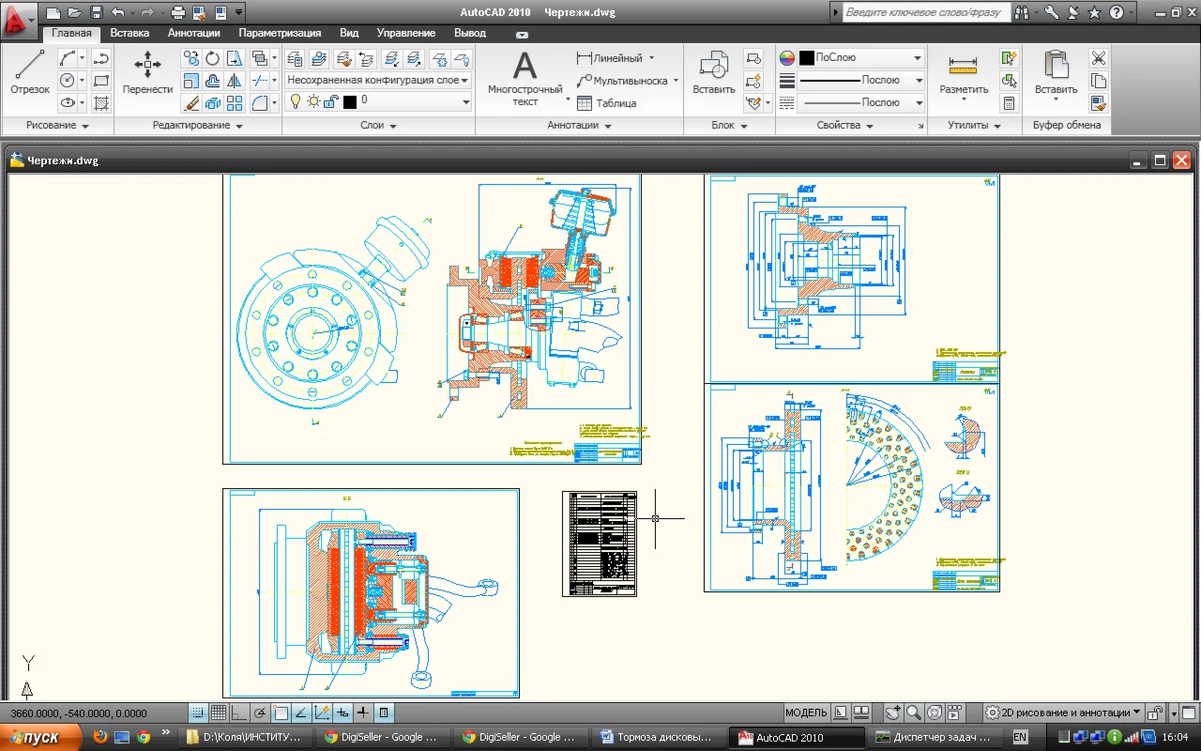Click the cut scissors icon
This screenshot has height=751, width=1201.
(x=1098, y=58)
